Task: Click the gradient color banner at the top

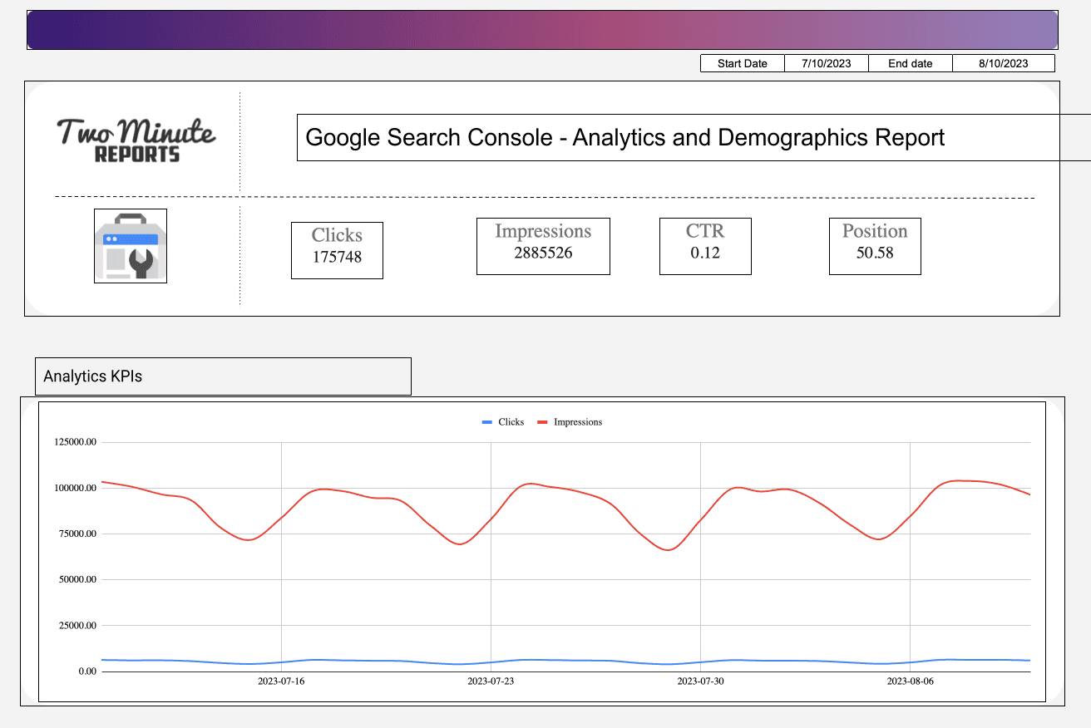Action: [542, 29]
